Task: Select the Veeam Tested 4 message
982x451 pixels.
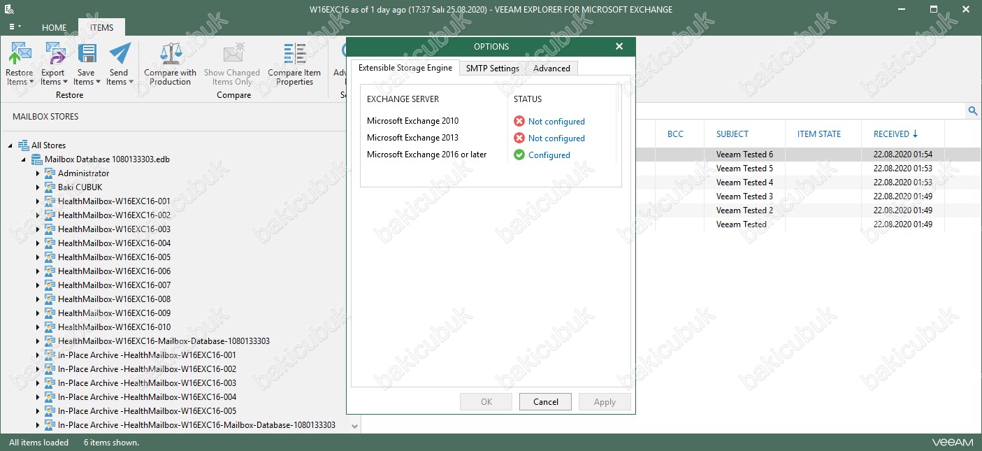Action: pyautogui.click(x=744, y=182)
